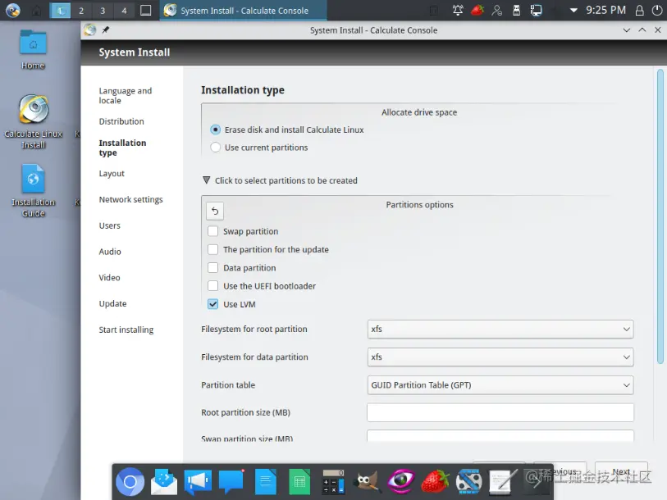Switch to virtual desktop 4
667x500 pixels.
pyautogui.click(x=124, y=11)
